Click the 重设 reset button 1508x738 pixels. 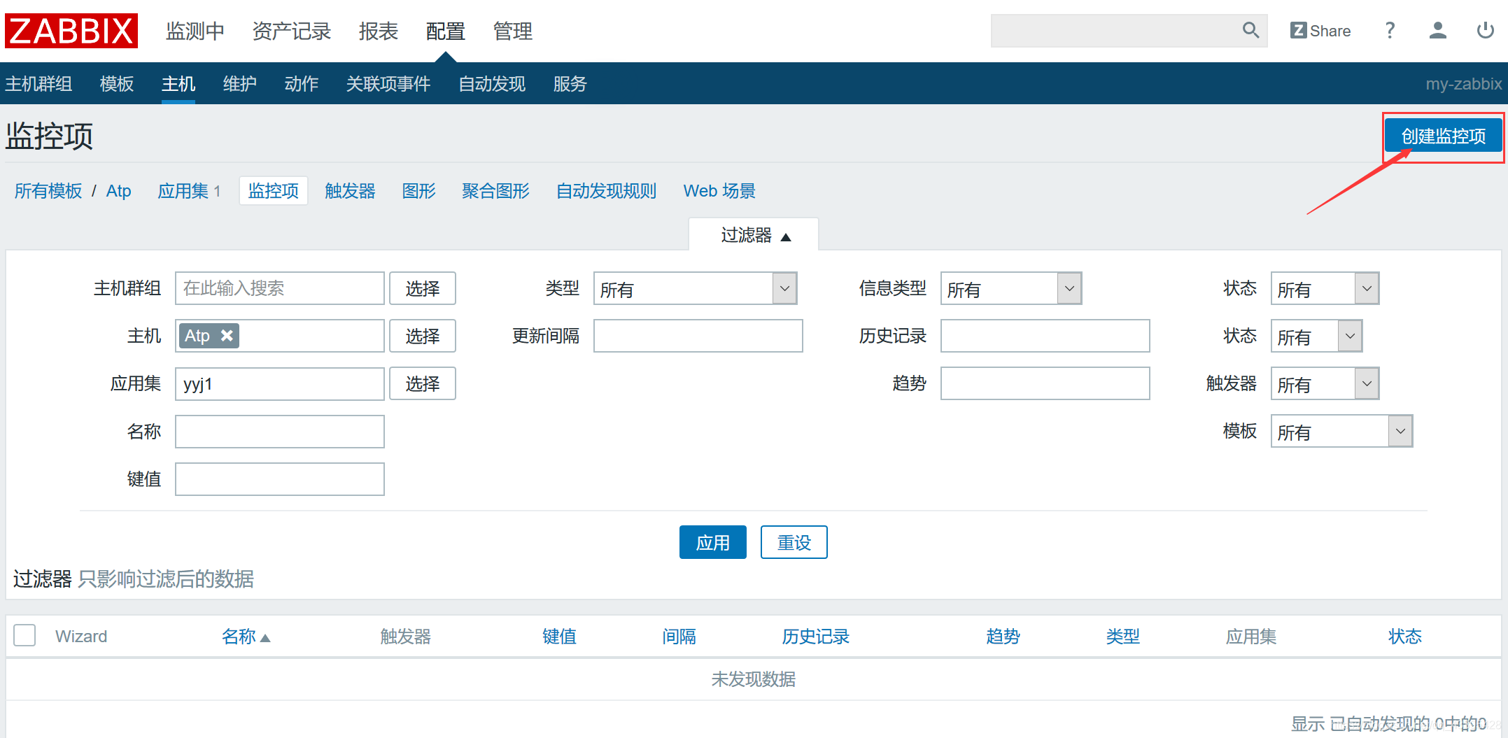pos(794,542)
